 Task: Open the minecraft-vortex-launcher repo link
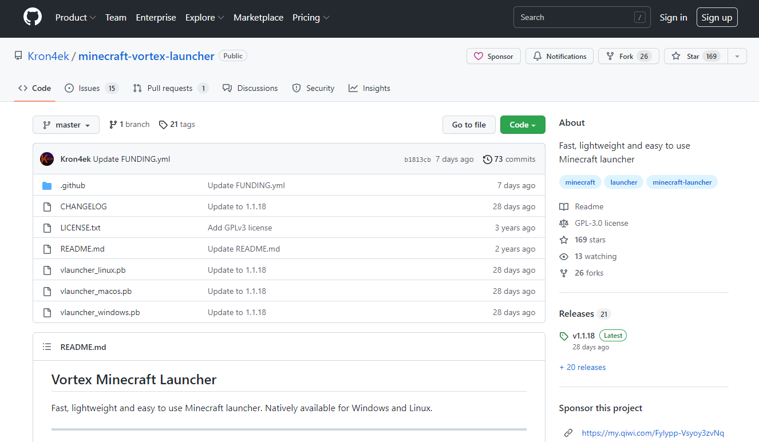147,56
